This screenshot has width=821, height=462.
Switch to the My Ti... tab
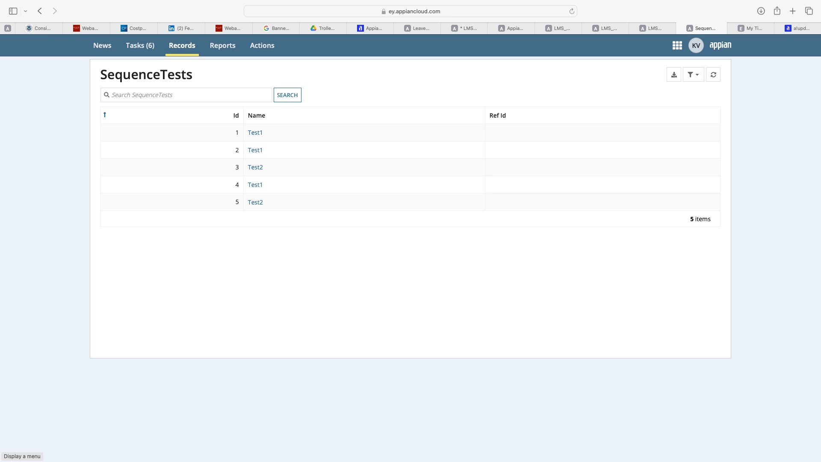[x=750, y=28]
